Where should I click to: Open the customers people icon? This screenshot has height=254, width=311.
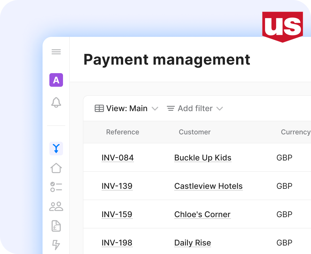56,206
